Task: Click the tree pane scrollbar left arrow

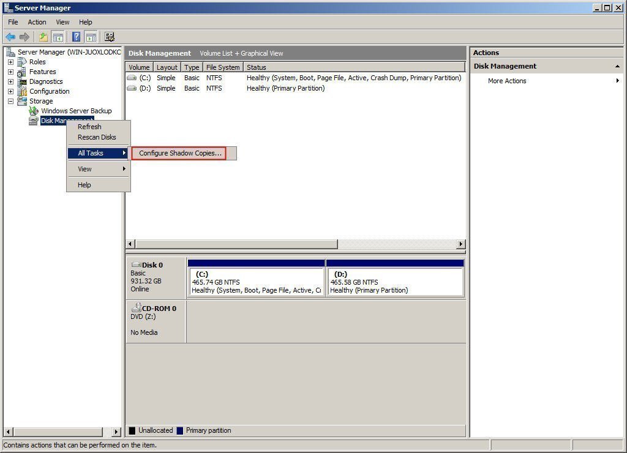Action: coord(9,432)
